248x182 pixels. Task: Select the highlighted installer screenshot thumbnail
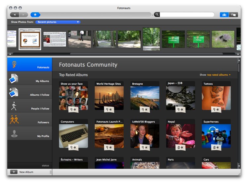point(30,39)
